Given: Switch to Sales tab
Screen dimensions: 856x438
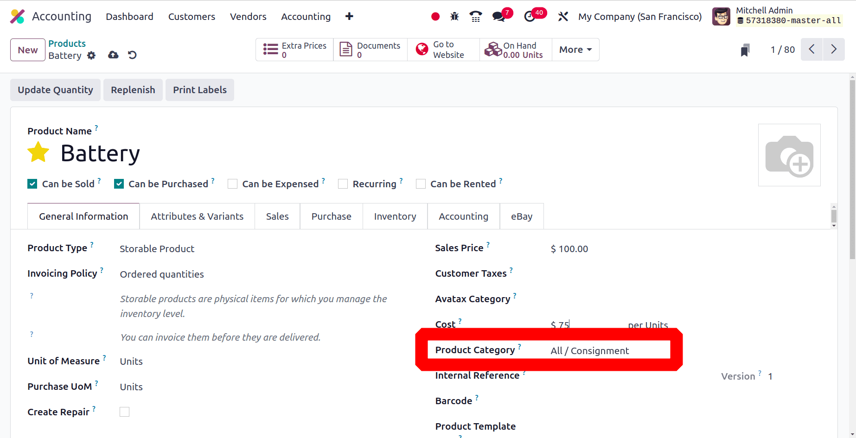Looking at the screenshot, I should click(277, 216).
